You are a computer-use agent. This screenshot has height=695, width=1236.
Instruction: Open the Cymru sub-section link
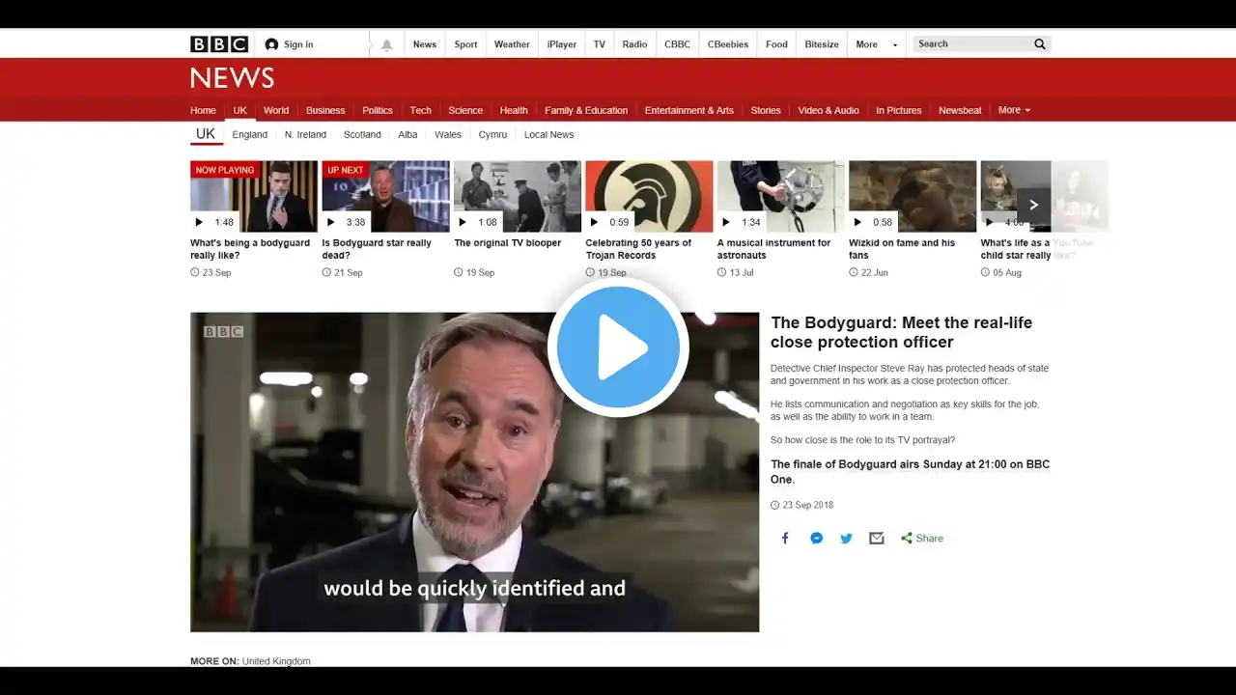click(x=492, y=135)
